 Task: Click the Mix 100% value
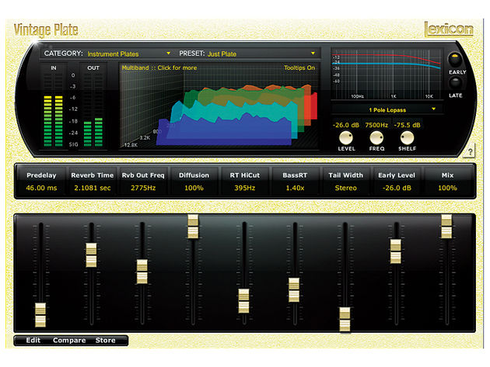[x=447, y=188]
